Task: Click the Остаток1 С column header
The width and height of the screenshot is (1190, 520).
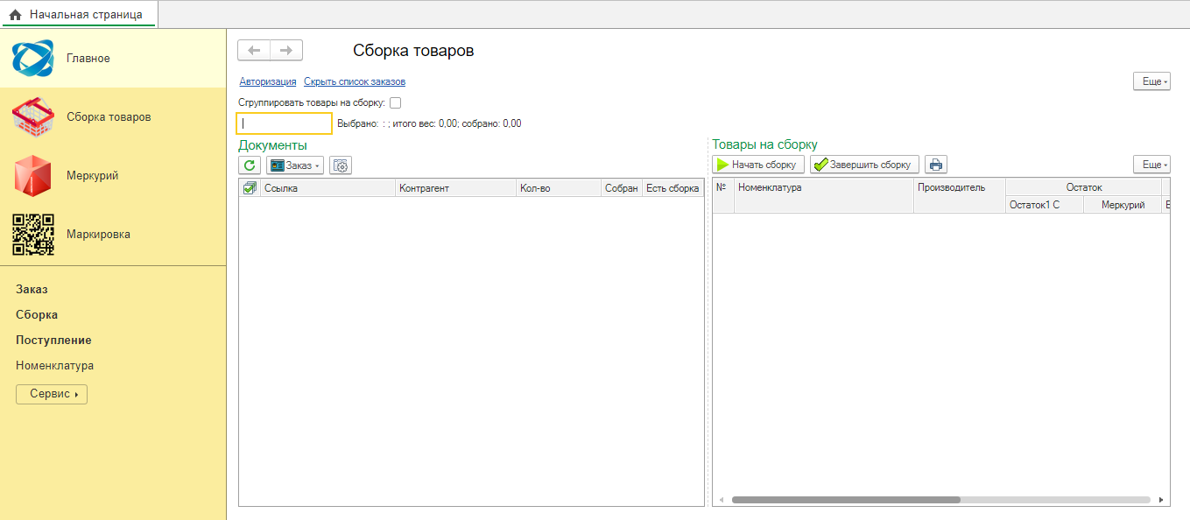Action: point(1045,205)
